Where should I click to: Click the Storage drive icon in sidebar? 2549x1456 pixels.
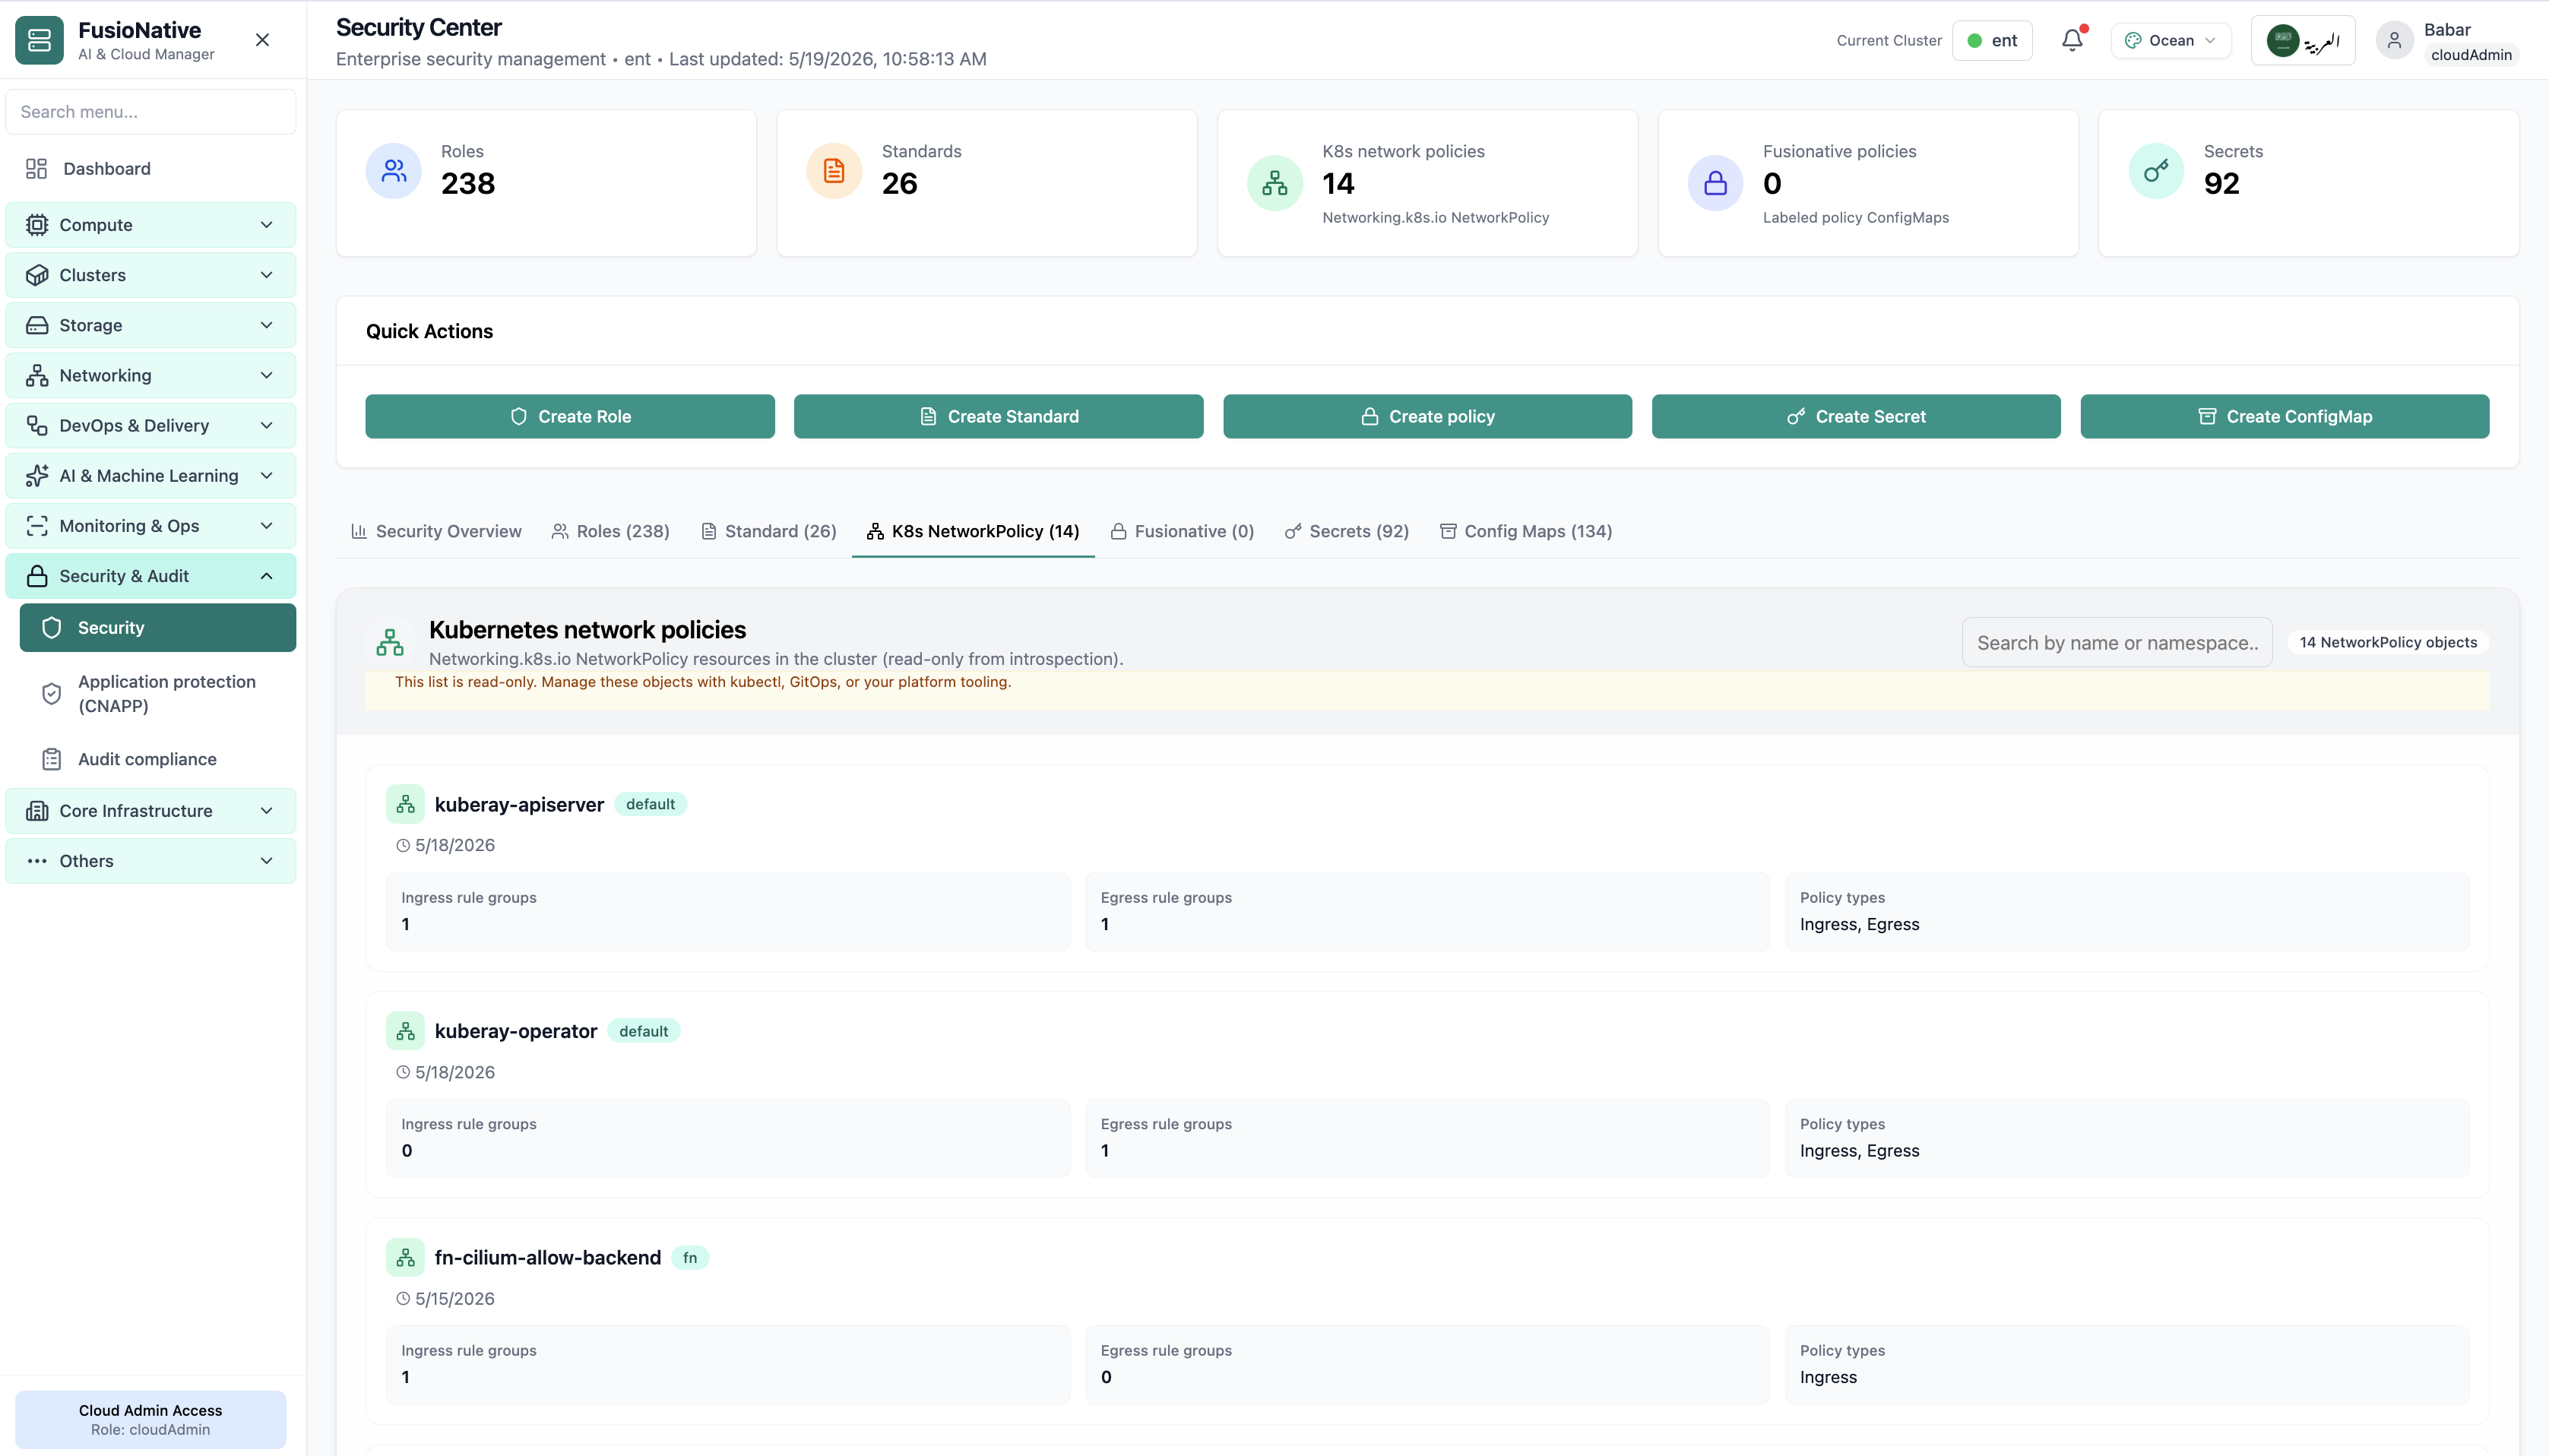37,325
